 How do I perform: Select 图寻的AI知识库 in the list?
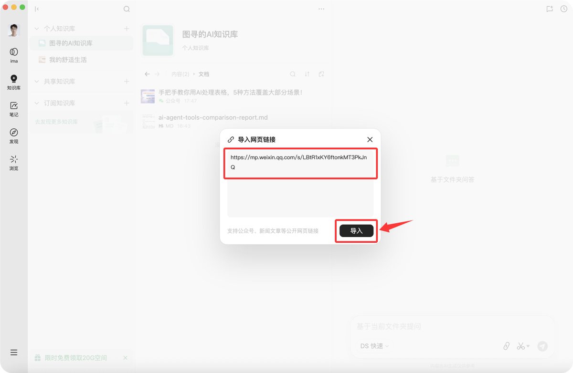(81, 43)
